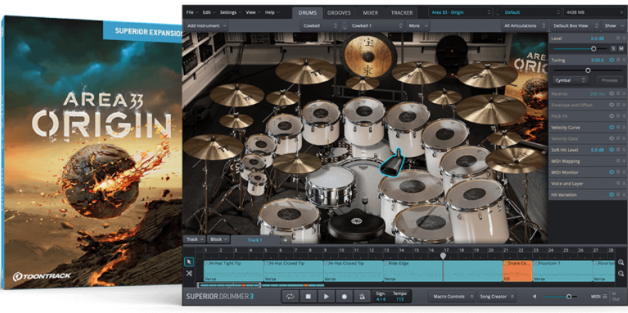Viewport: 628px width, 313px height.
Task: Open the Hit Variation row menu icon
Action: click(x=618, y=195)
